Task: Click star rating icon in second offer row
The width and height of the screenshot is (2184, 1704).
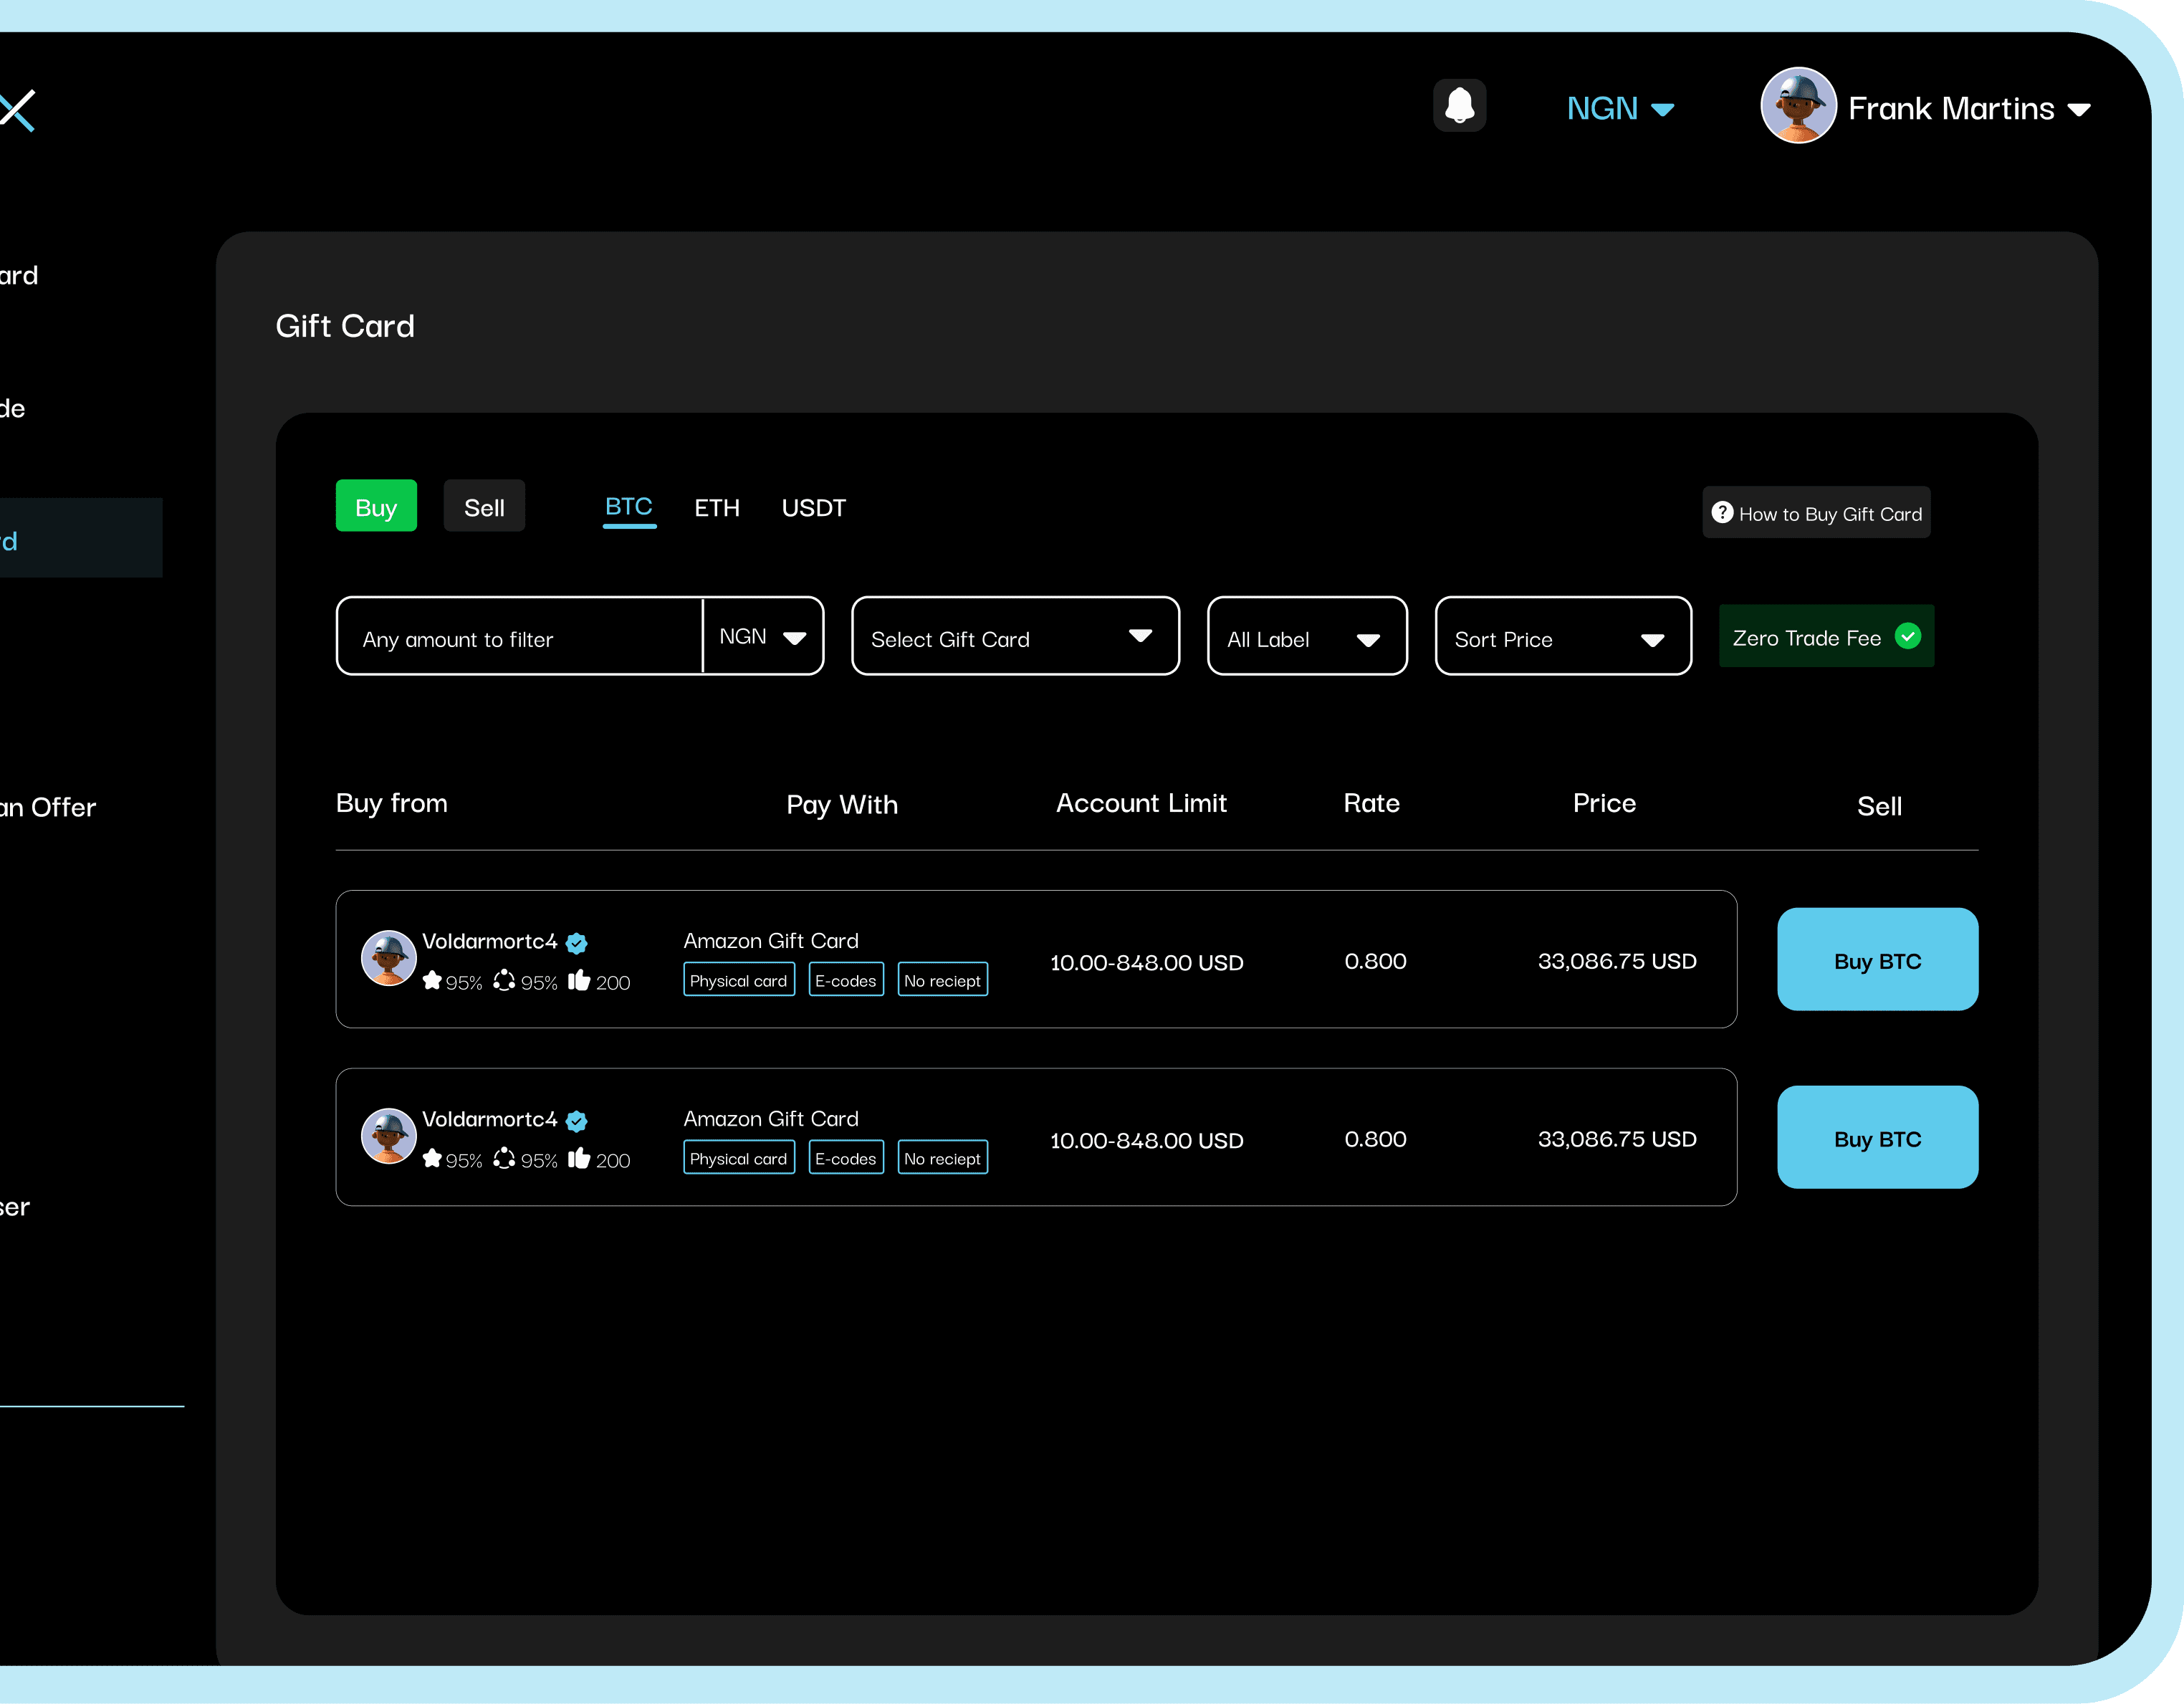Action: click(432, 1158)
